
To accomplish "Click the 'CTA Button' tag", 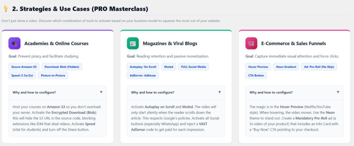I will 257,75.
